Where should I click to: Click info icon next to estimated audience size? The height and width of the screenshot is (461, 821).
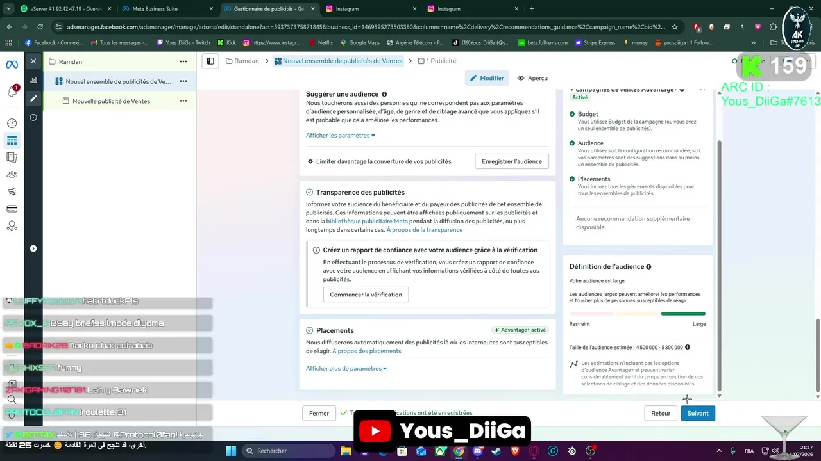pos(688,347)
